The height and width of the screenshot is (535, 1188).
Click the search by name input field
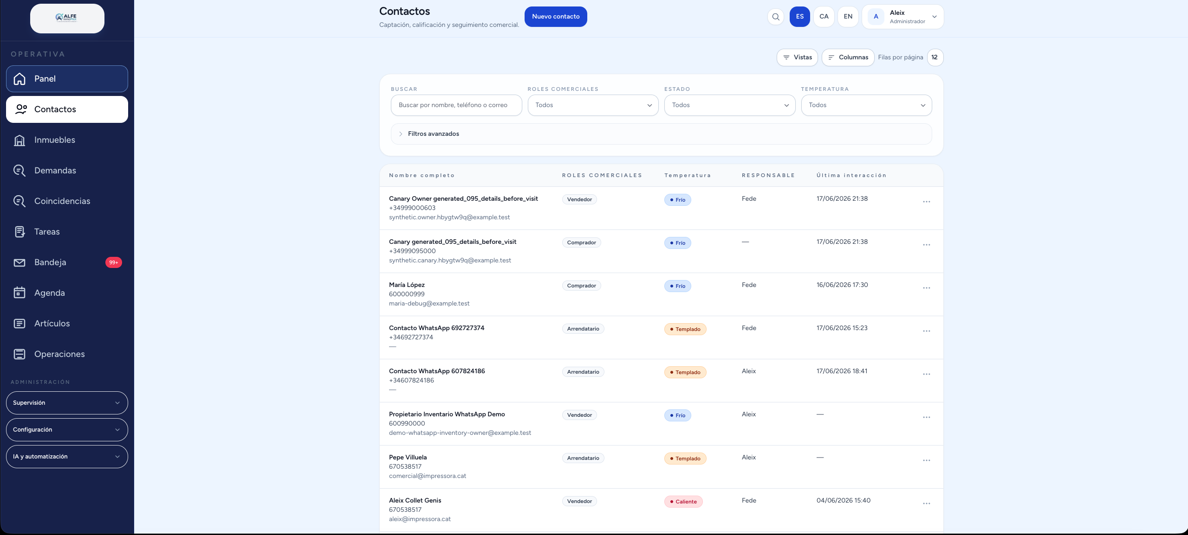(456, 105)
